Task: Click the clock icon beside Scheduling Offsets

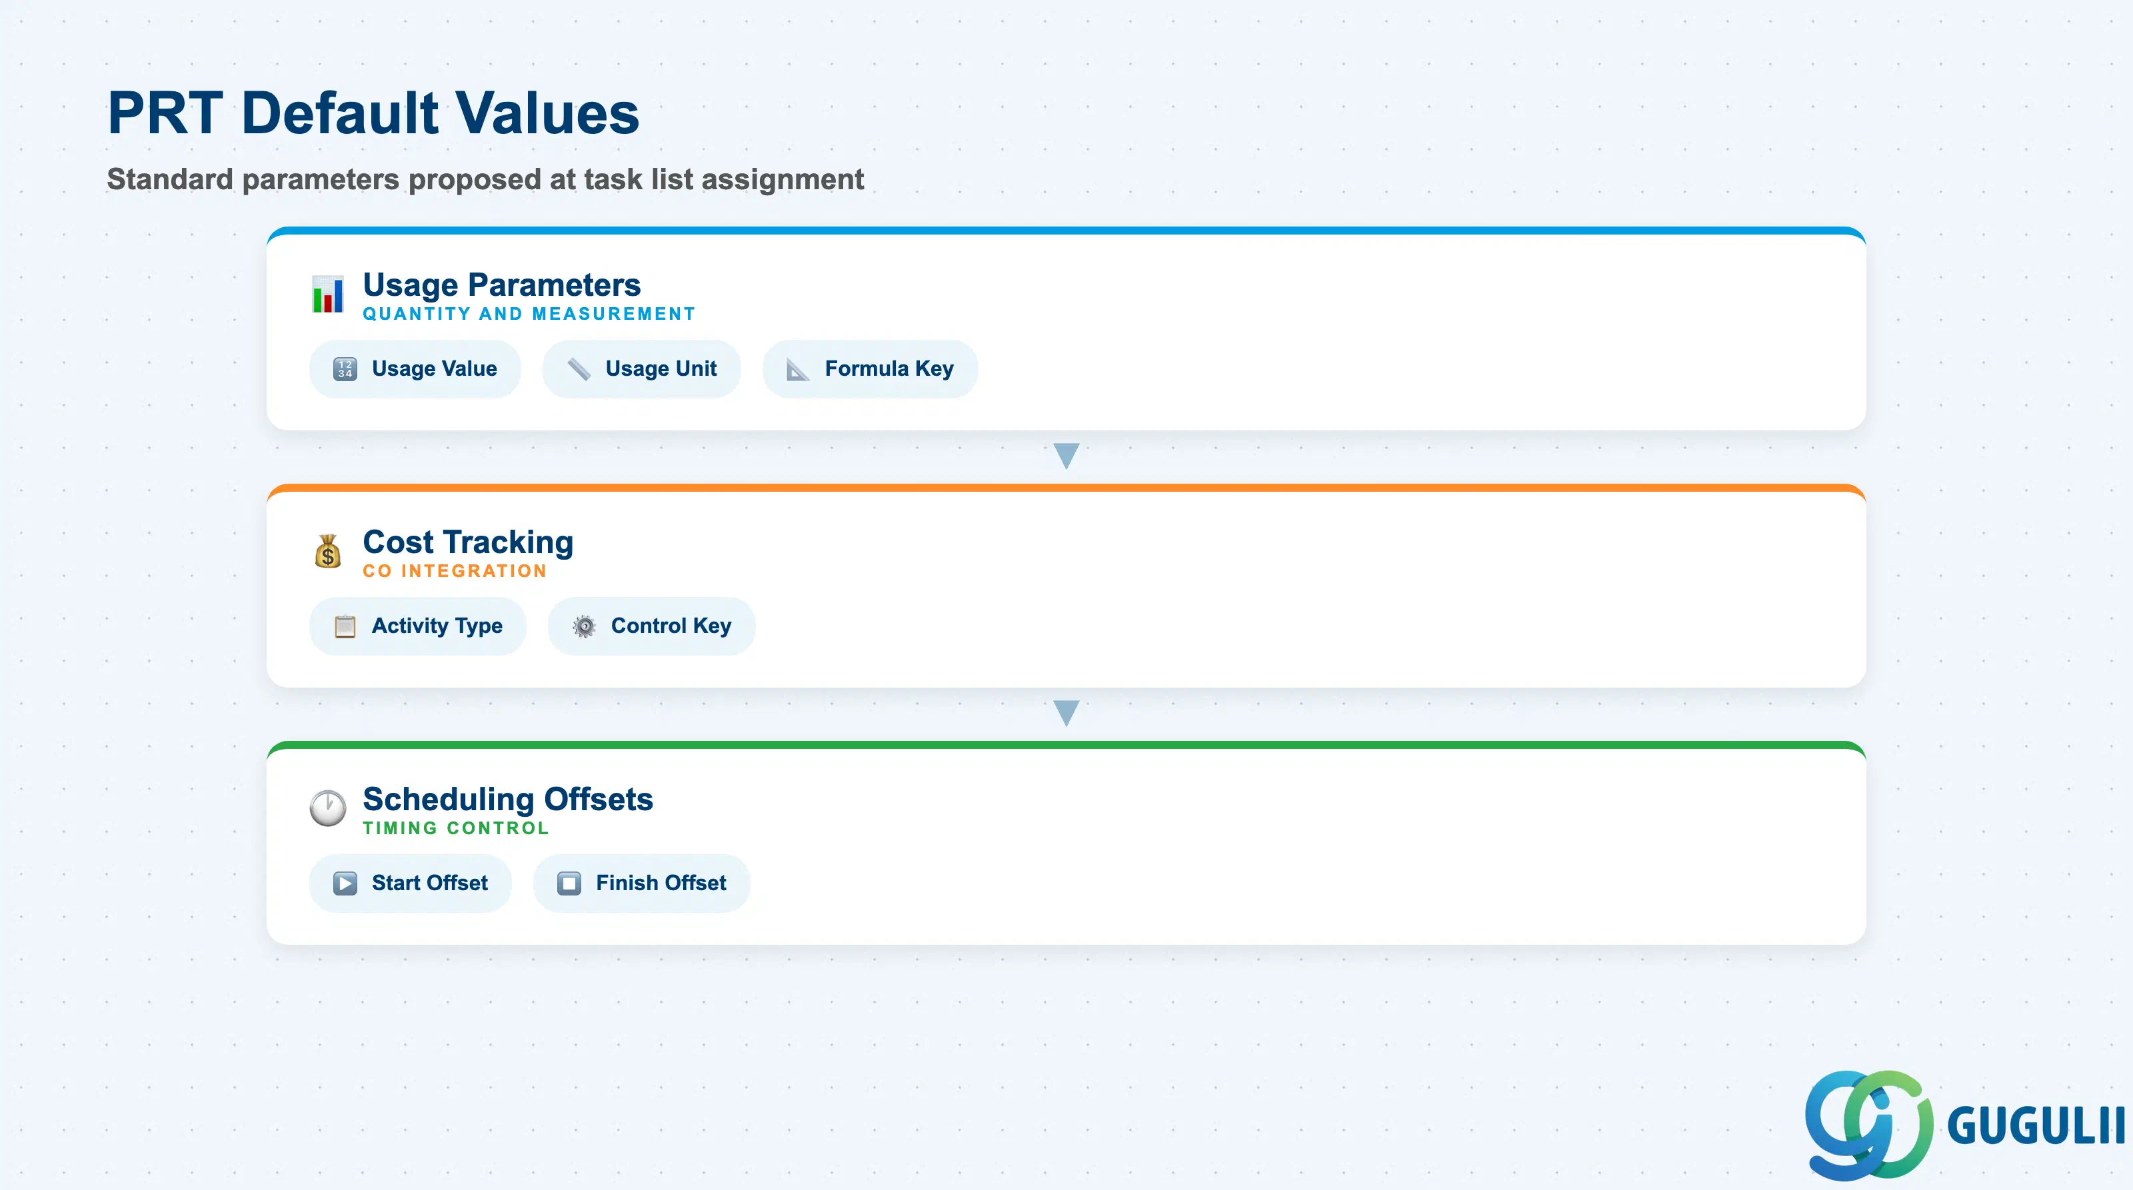Action: coord(328,808)
